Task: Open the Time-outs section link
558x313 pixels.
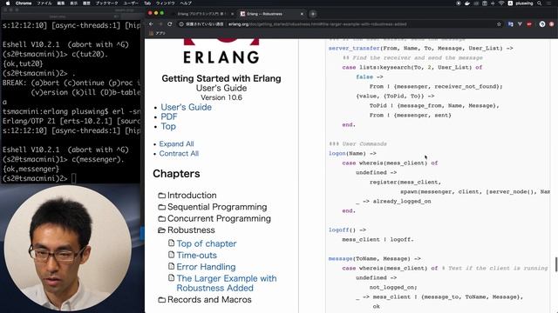Action: 196,255
